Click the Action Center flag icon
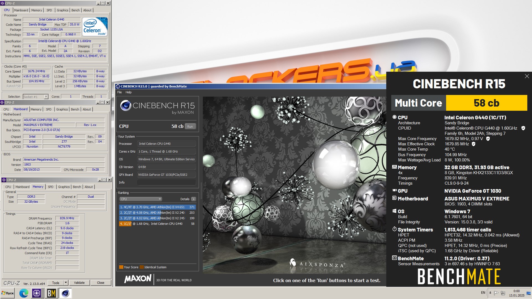Screen dimensions: 532x299 496,293
